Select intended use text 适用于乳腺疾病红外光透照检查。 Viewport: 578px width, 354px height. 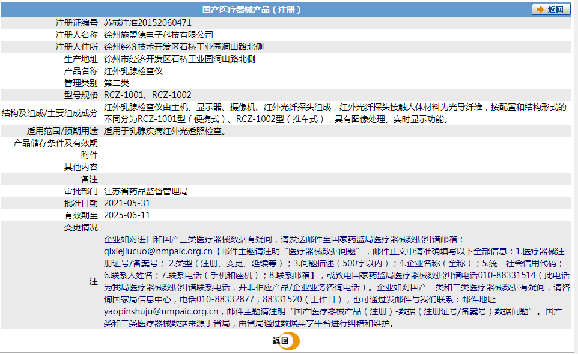pyautogui.click(x=165, y=131)
